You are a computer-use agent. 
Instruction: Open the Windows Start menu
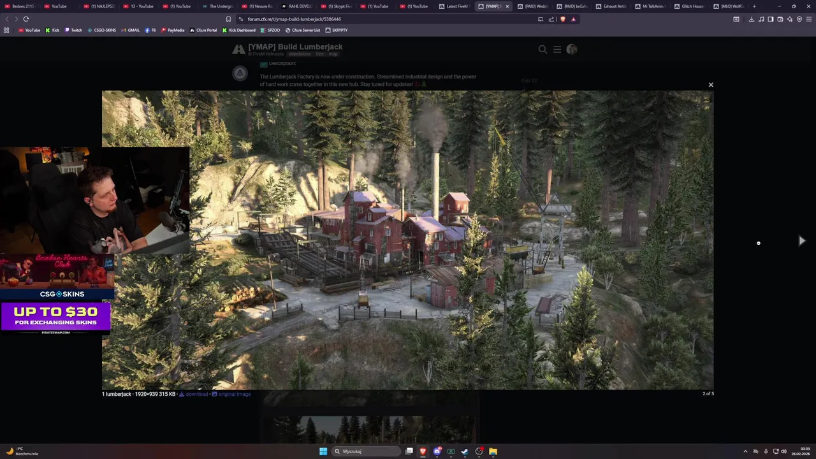coord(323,451)
